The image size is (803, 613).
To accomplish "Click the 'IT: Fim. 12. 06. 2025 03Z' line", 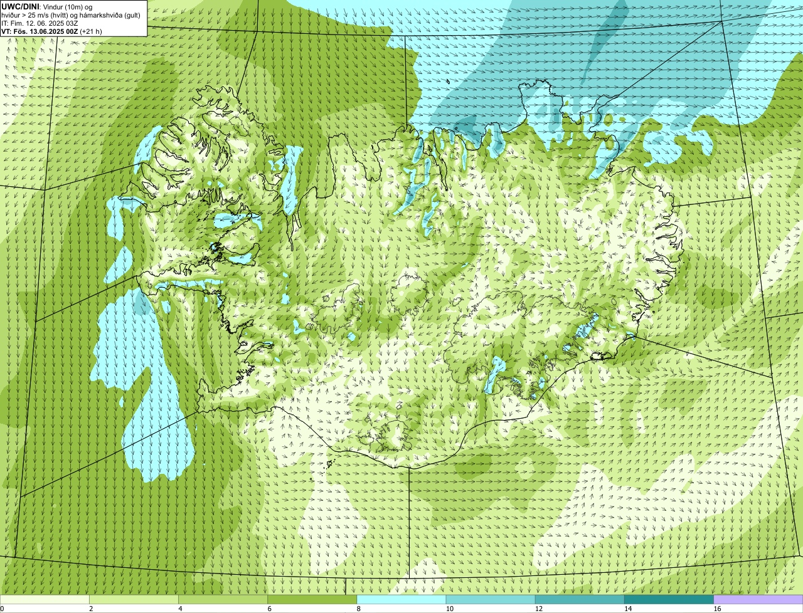I will pos(40,23).
